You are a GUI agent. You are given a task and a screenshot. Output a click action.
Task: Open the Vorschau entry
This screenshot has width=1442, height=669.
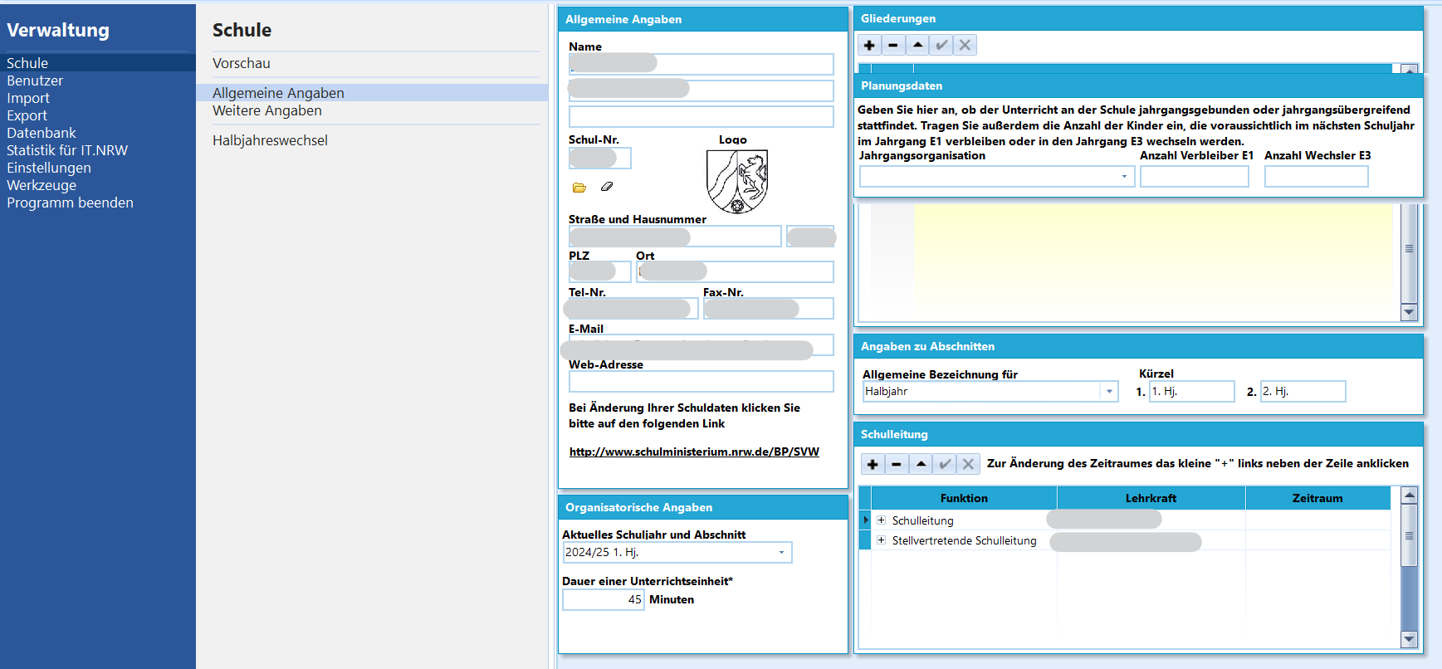click(x=242, y=63)
